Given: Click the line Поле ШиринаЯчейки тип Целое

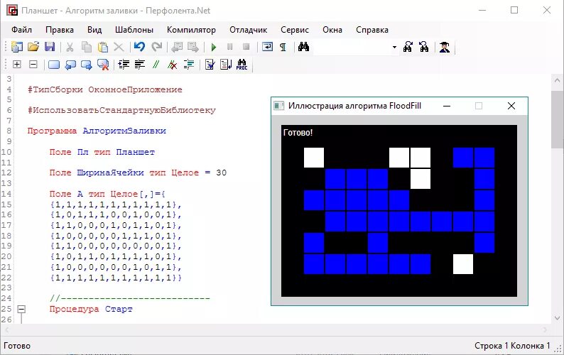Looking at the screenshot, I should click(x=138, y=173).
